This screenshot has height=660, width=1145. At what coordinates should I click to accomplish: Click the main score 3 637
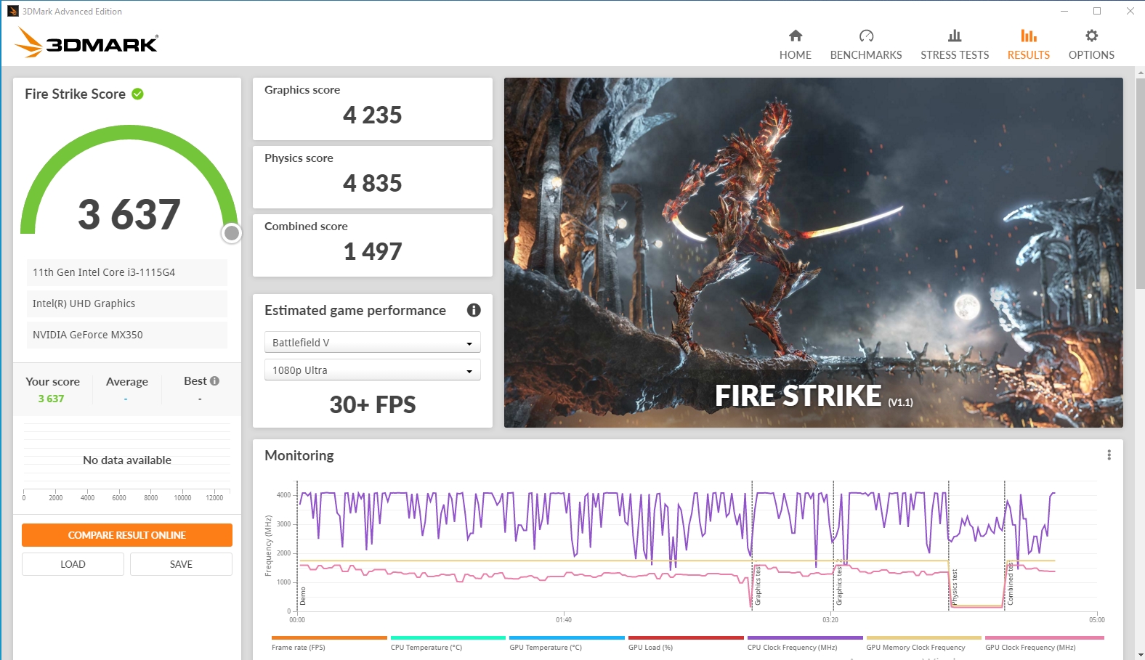coord(129,214)
